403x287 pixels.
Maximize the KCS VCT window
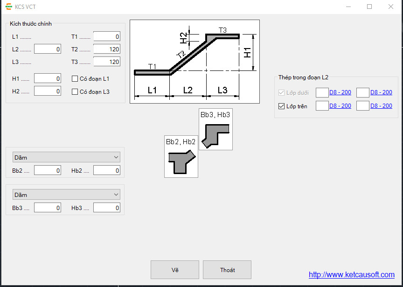pyautogui.click(x=369, y=7)
